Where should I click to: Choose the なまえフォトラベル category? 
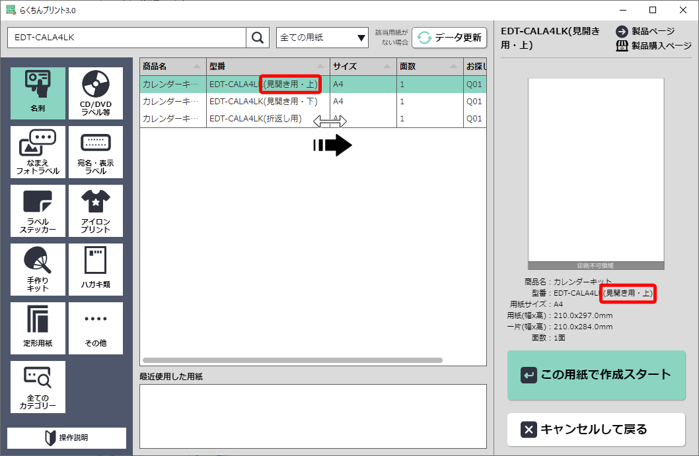pos(38,152)
